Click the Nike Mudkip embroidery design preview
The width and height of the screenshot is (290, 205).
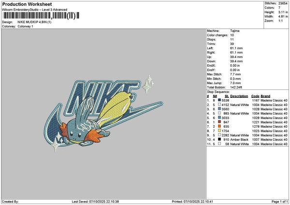pyautogui.click(x=103, y=113)
